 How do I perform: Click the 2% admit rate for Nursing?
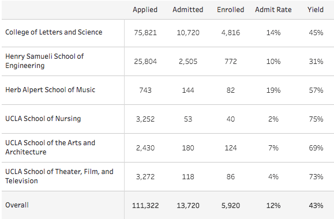(x=273, y=119)
